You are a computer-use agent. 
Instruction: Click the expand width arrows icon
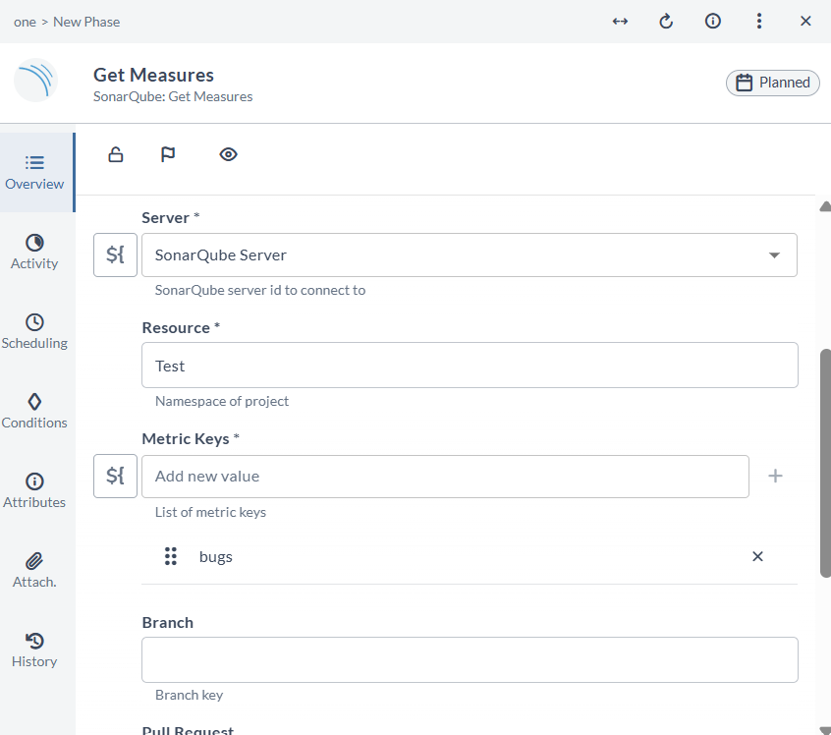620,22
